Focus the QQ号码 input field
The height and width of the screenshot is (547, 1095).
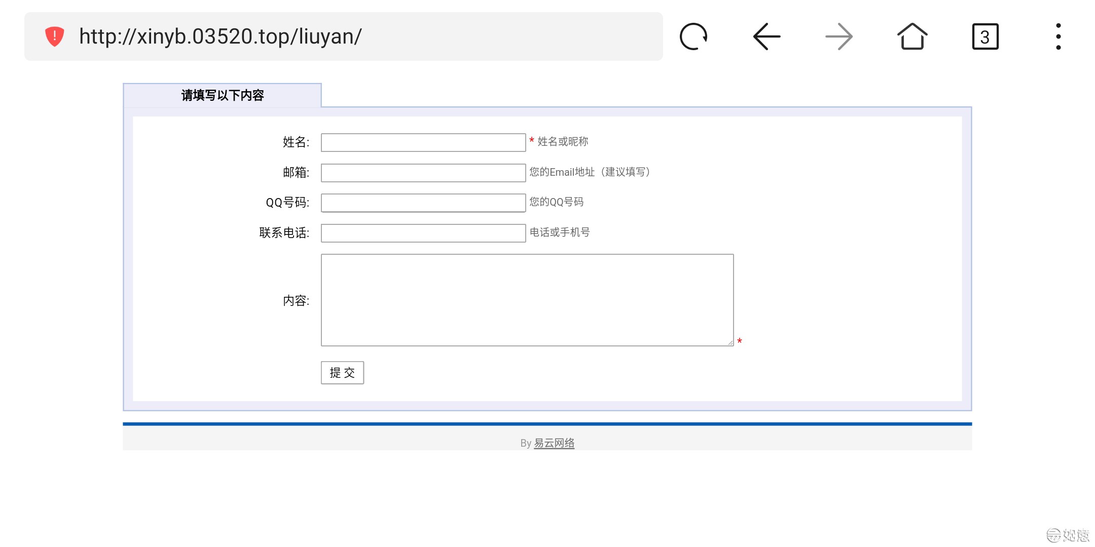tap(423, 203)
